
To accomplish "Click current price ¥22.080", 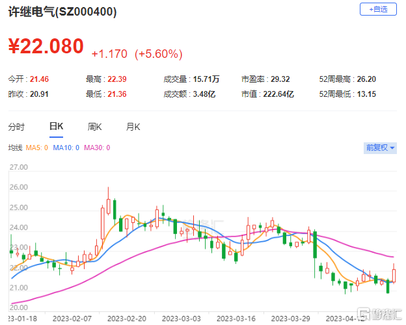I will 46,46.
